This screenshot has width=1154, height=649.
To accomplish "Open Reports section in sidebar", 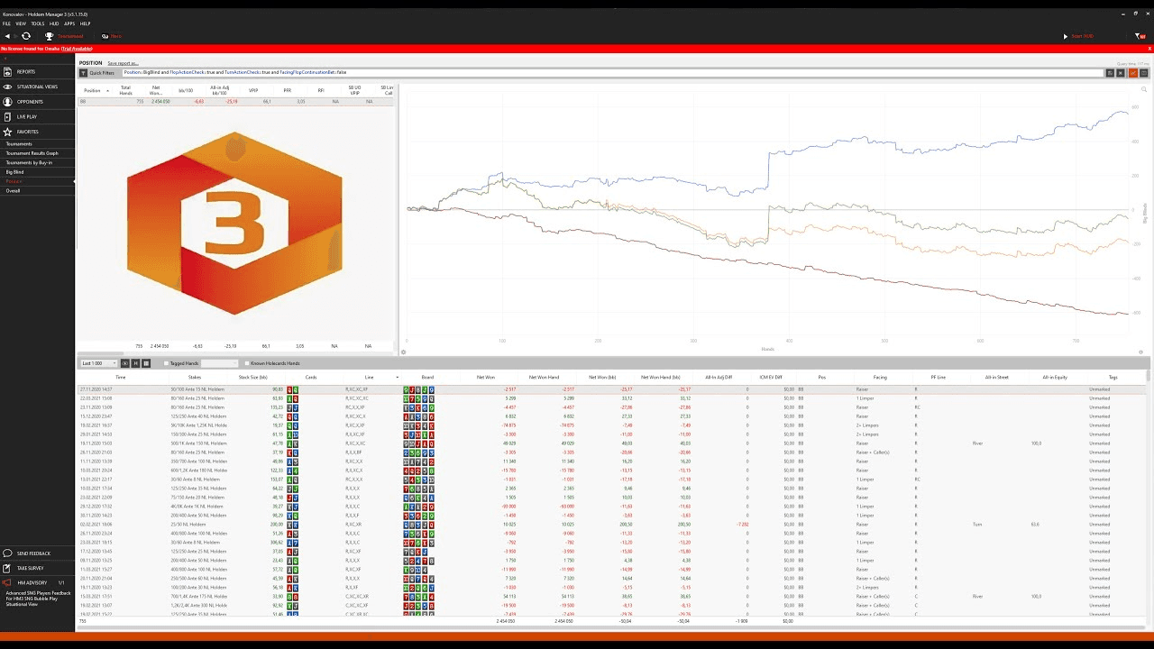I will click(37, 71).
